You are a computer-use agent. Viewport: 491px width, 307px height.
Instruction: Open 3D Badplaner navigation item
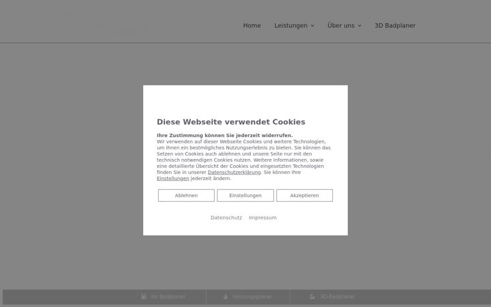click(x=395, y=26)
